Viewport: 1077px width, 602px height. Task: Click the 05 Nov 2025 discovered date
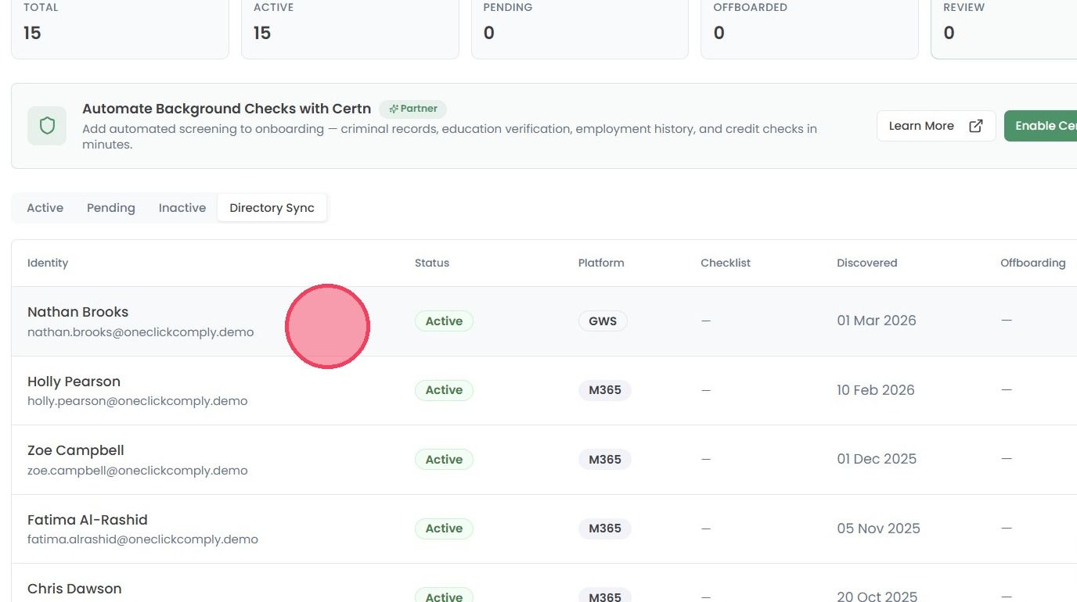(878, 529)
